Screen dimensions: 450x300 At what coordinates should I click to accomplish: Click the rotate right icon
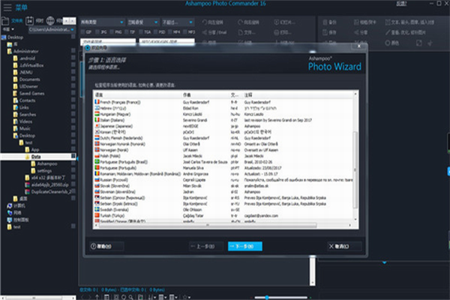[x=241, y=22]
